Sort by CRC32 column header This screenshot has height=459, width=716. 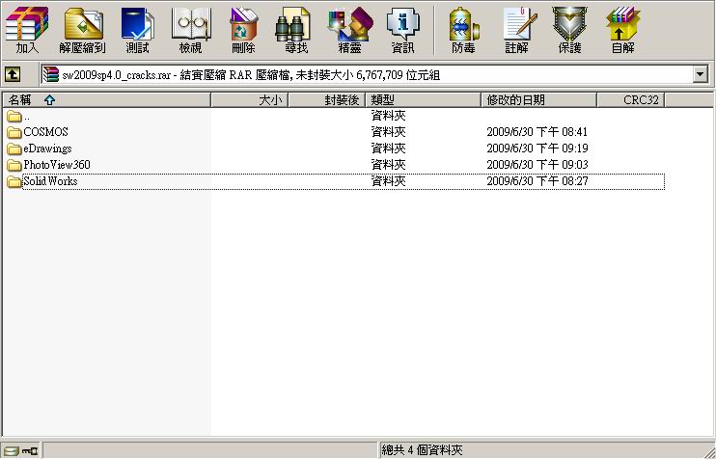[x=631, y=100]
